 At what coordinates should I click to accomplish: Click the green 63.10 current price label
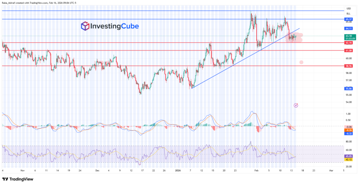[348, 36]
